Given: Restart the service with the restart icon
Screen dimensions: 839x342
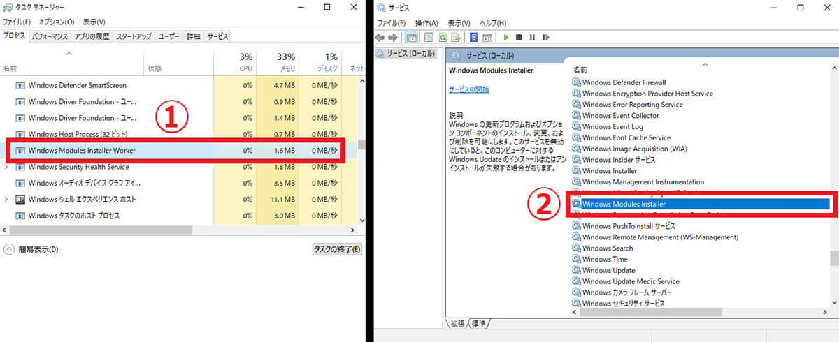Looking at the screenshot, I should [545, 37].
